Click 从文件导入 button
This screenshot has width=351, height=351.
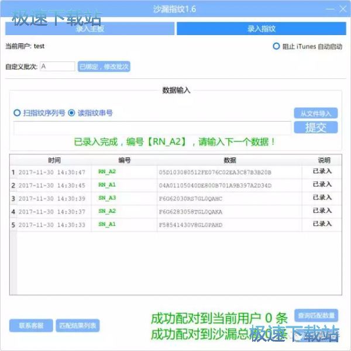pos(316,113)
